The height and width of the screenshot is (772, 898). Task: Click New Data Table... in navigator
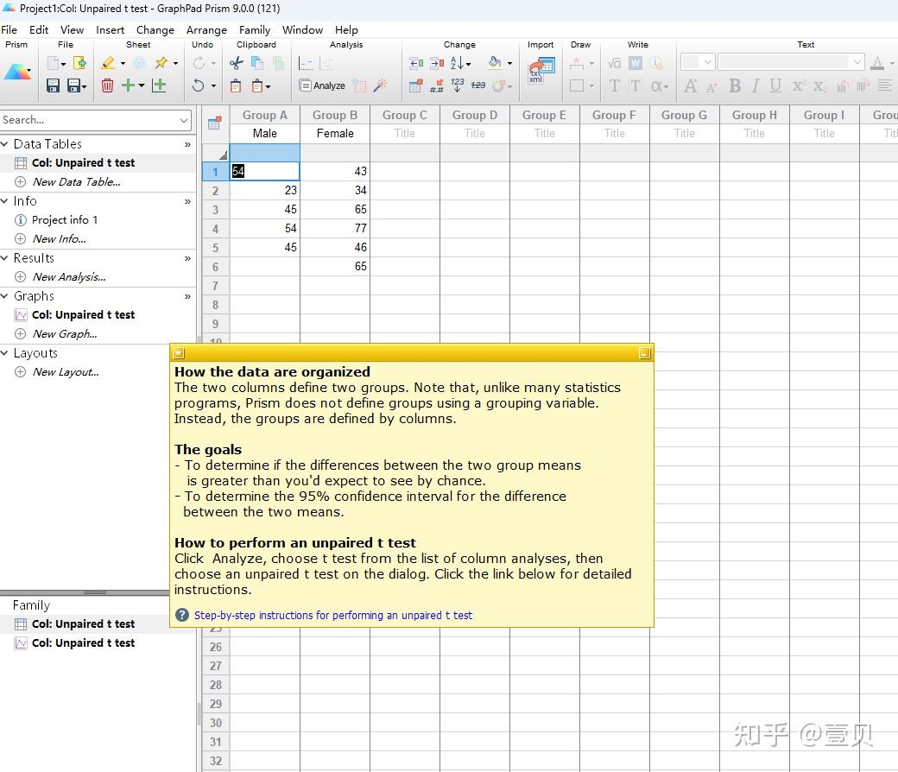tap(76, 182)
